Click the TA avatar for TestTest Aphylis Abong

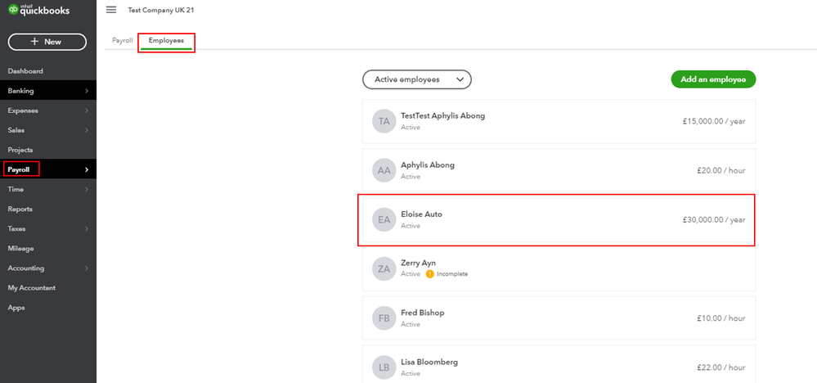[383, 121]
